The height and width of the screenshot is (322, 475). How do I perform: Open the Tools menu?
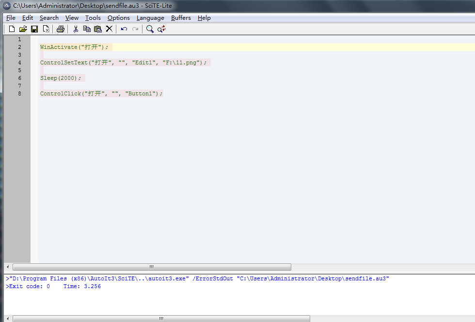pos(93,18)
